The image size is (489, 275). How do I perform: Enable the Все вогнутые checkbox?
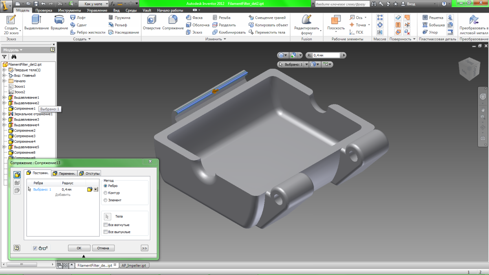[106, 225]
